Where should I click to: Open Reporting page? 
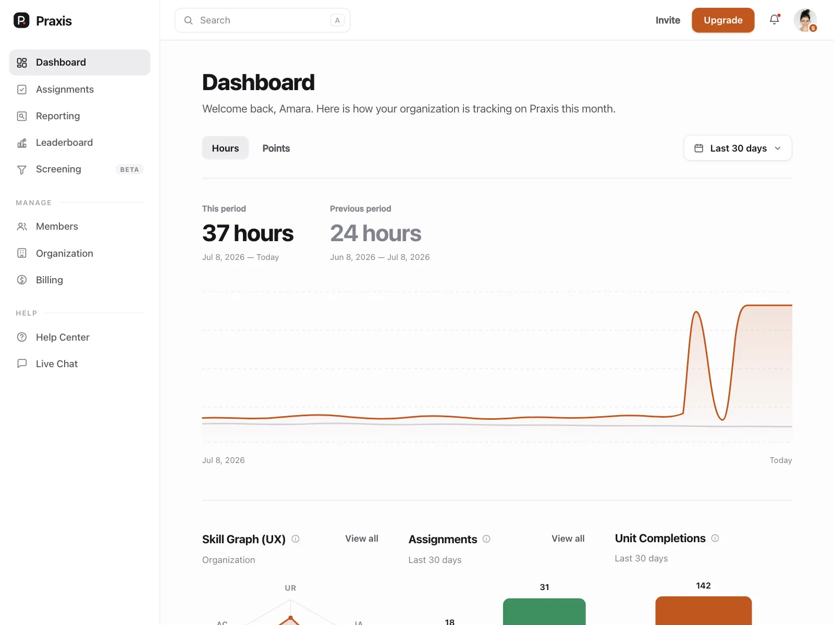pyautogui.click(x=80, y=116)
